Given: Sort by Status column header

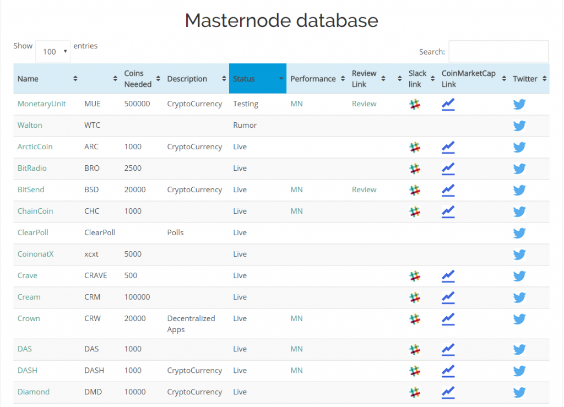Looking at the screenshot, I should pyautogui.click(x=258, y=79).
